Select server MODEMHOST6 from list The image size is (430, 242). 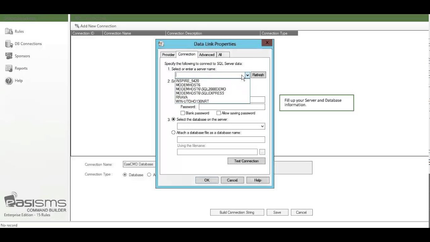coord(213,85)
